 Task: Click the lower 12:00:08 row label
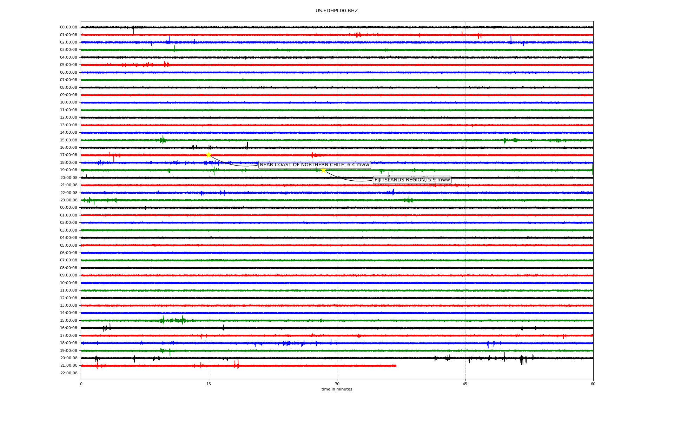(68, 298)
